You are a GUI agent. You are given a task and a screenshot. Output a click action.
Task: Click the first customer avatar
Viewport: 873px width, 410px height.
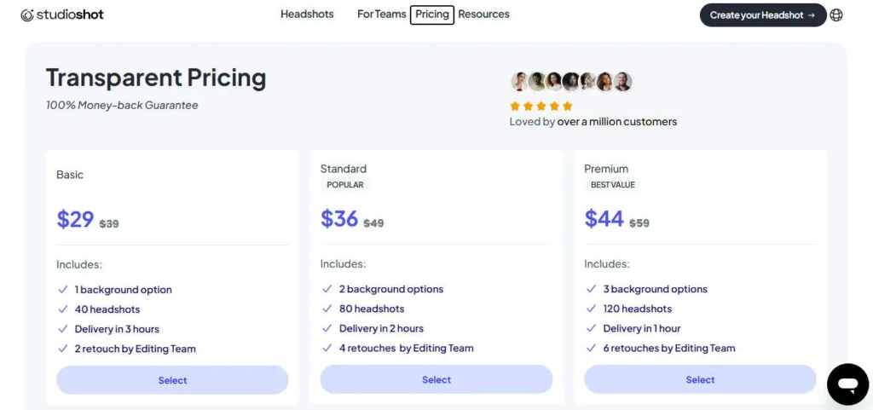(519, 82)
